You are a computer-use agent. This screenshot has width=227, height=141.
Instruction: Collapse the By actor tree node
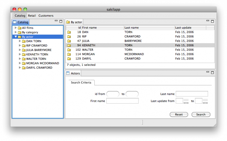click(16, 37)
